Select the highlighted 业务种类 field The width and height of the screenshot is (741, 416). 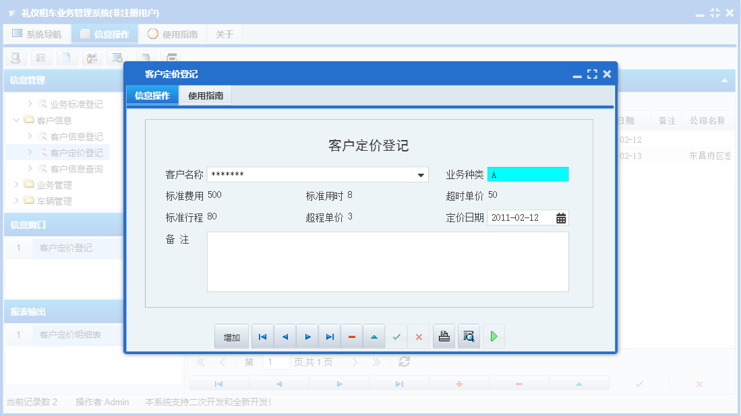pyautogui.click(x=528, y=174)
